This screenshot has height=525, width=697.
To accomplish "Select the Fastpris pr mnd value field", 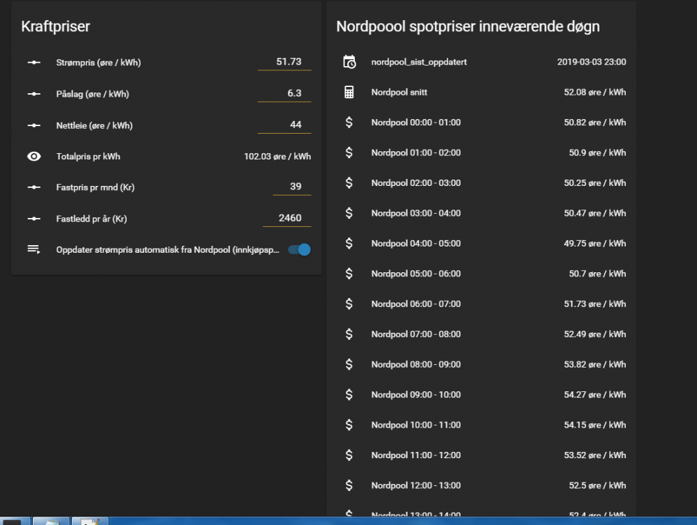I will (x=284, y=187).
